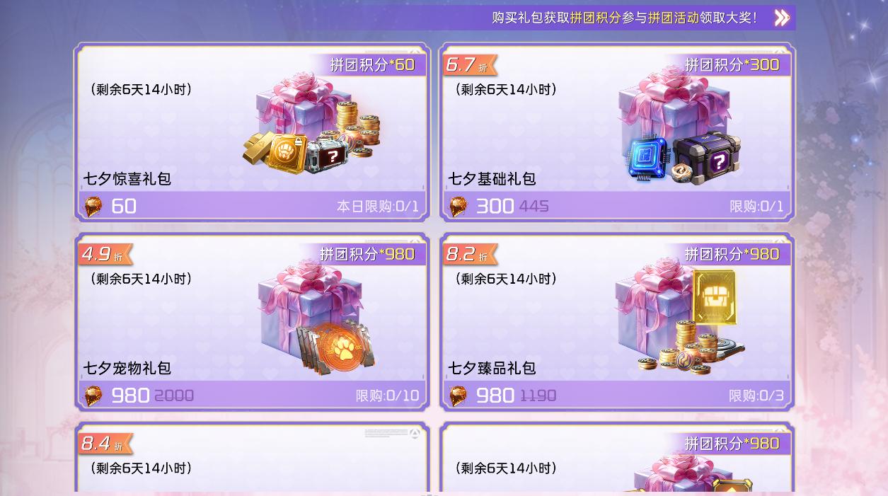Click the double-chevron arrow in top banner
The width and height of the screenshot is (888, 496).
[781, 18]
